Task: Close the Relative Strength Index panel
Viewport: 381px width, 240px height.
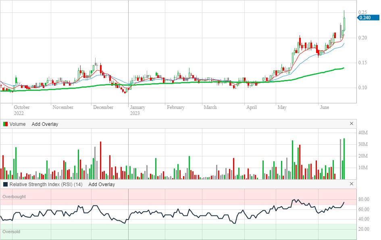Action: pyautogui.click(x=351, y=184)
